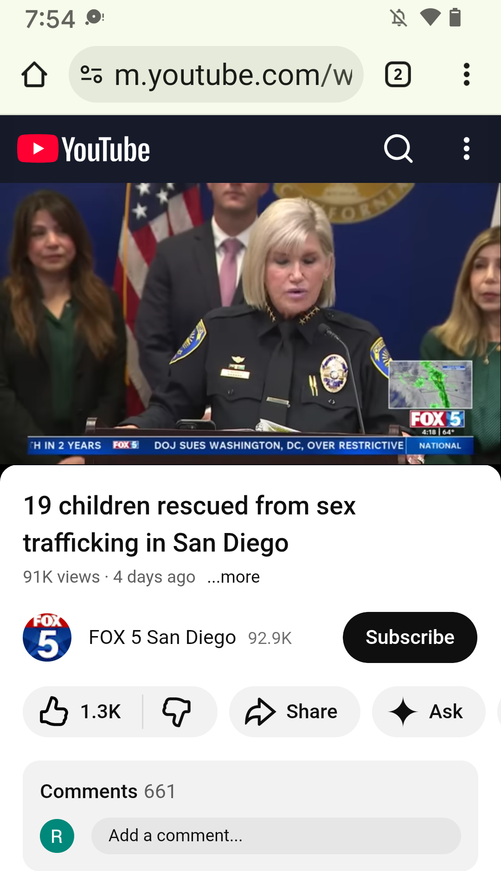Open YouTube's three-dot options menu
501x871 pixels.
467,149
